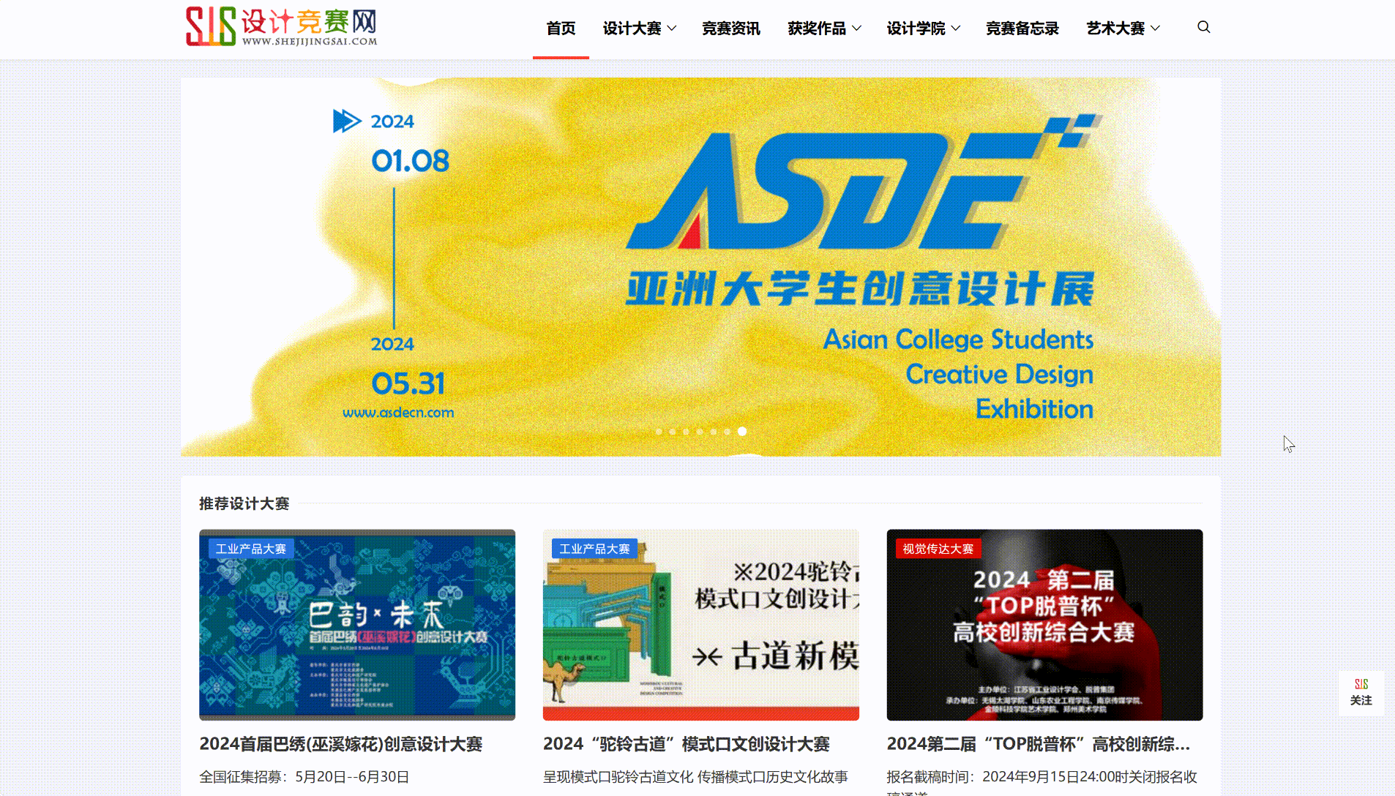Select the fourth carousel dot

click(700, 432)
